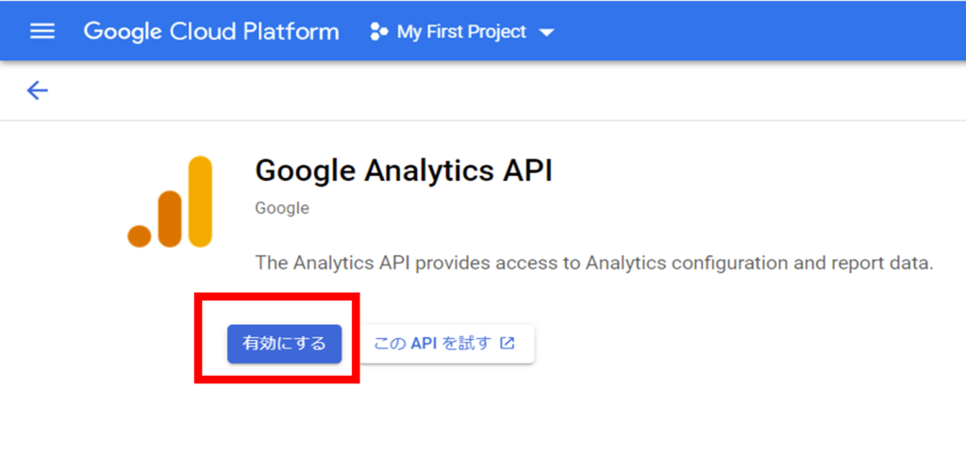Click the Google Cloud Platform header title
Viewport: 966px width, 454px height.
(x=210, y=31)
